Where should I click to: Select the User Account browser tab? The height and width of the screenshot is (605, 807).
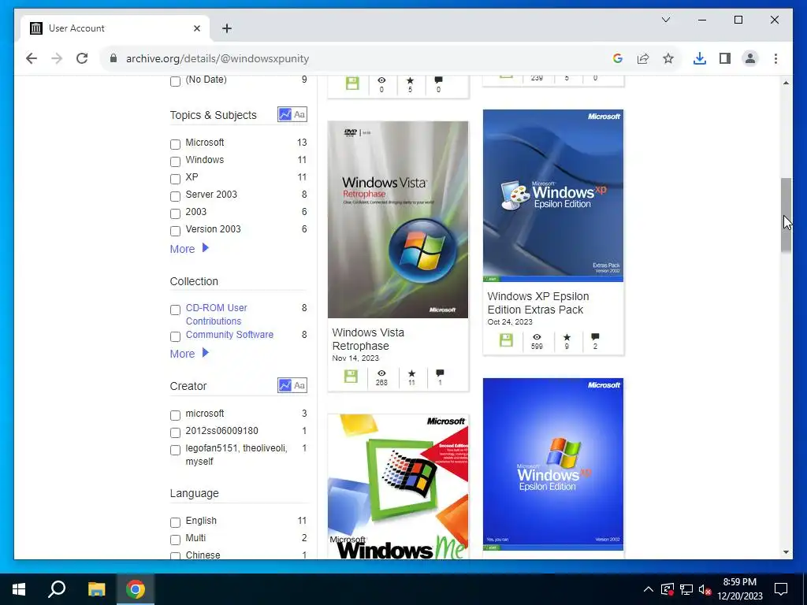click(x=115, y=28)
